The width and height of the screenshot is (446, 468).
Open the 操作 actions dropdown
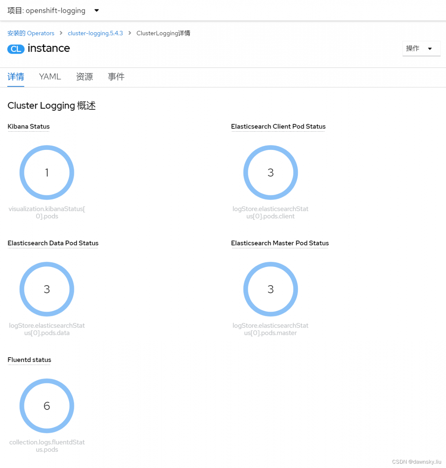pyautogui.click(x=421, y=49)
